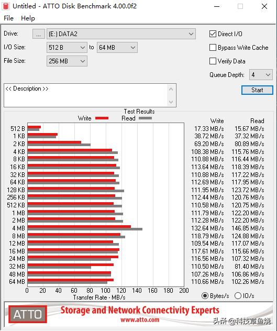
Task: Click the gray Read legend swatch
Action: point(145,118)
